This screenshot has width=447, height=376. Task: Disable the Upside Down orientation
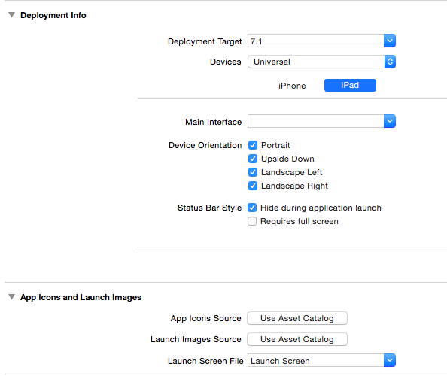[x=253, y=159]
